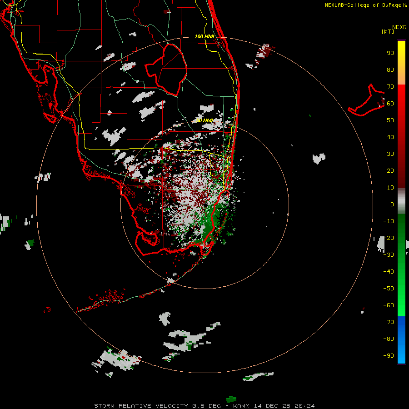The height and width of the screenshot is (409, 409).
Task: Click the 100 NMI range ring label
Action: tap(204, 36)
